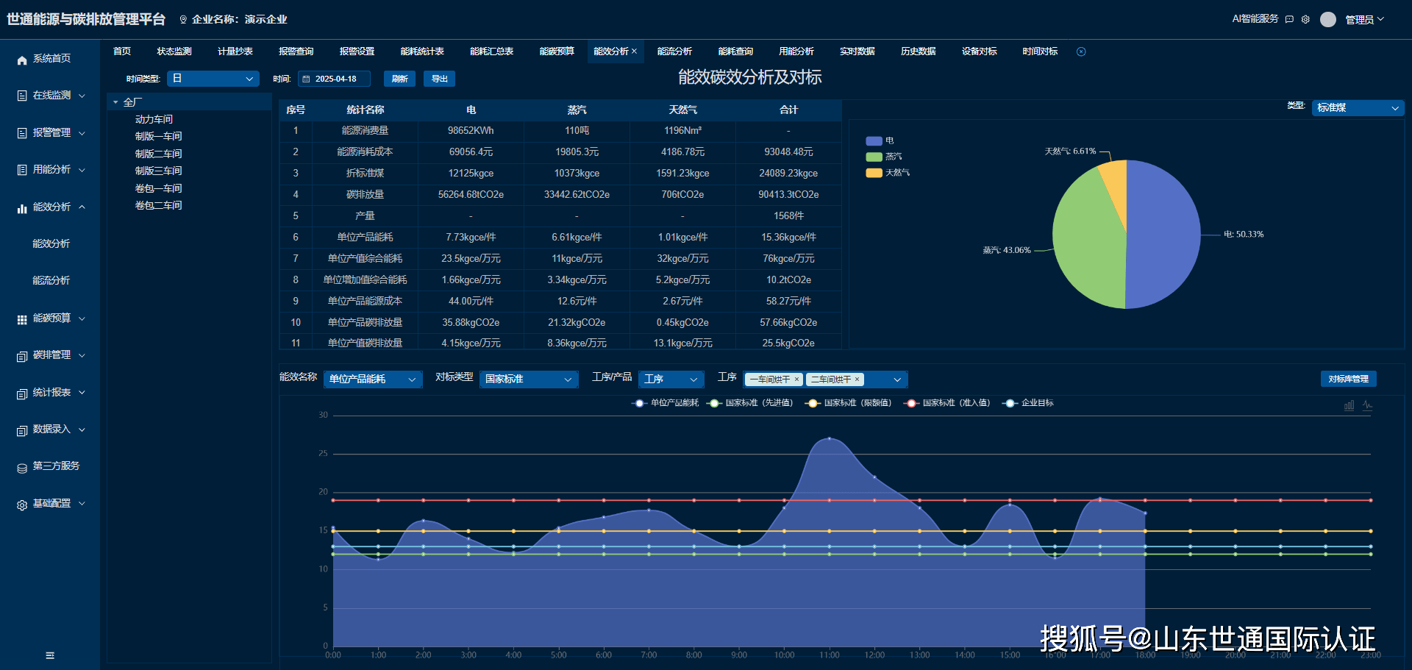Remove the 一车间烘干 tag
This screenshot has width=1412, height=670.
[x=796, y=379]
